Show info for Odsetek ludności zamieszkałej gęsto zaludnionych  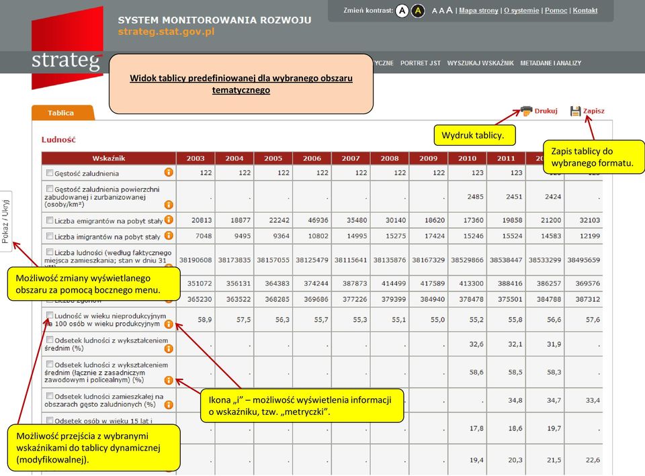pyautogui.click(x=169, y=405)
